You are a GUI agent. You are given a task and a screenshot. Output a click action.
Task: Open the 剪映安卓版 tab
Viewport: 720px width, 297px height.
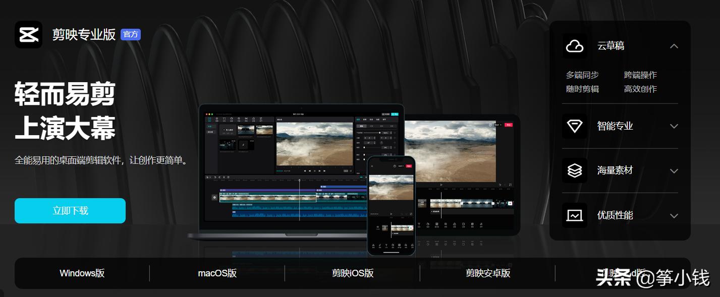[488, 273]
